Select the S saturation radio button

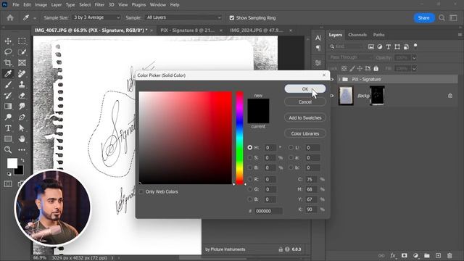coord(250,157)
